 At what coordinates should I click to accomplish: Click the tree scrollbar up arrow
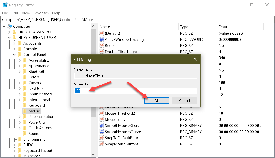(x=93, y=26)
